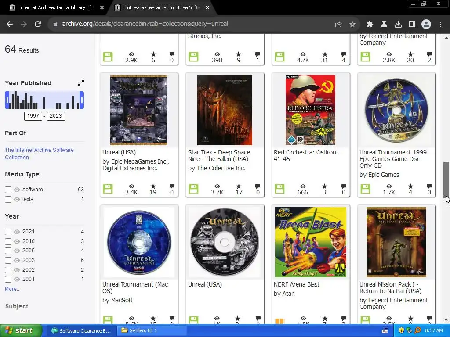
Task: Close the Software Clearance Bin tab
Action: coord(207,7)
